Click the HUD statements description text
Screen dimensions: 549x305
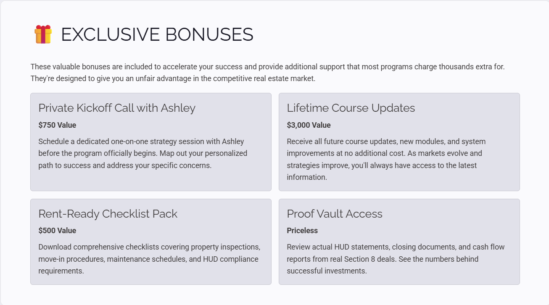point(395,259)
